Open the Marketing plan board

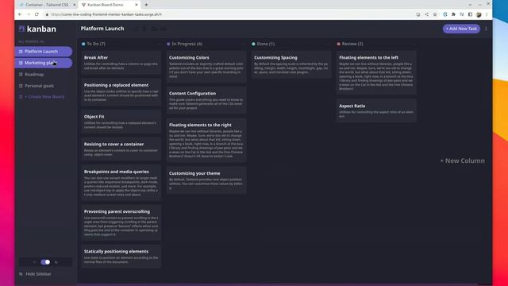point(44,63)
